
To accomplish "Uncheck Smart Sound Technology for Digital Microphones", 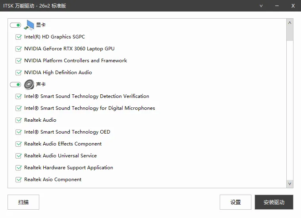I will coord(18,108).
